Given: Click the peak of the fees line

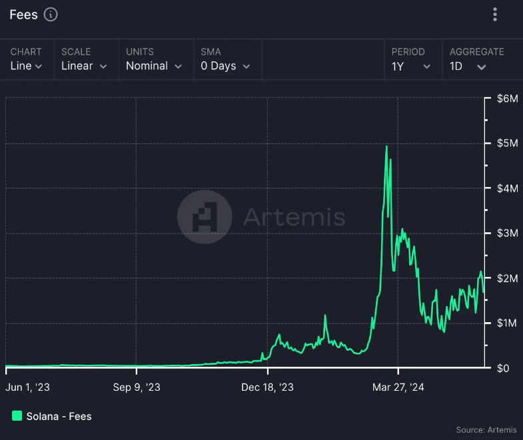Looking at the screenshot, I should tap(386, 146).
